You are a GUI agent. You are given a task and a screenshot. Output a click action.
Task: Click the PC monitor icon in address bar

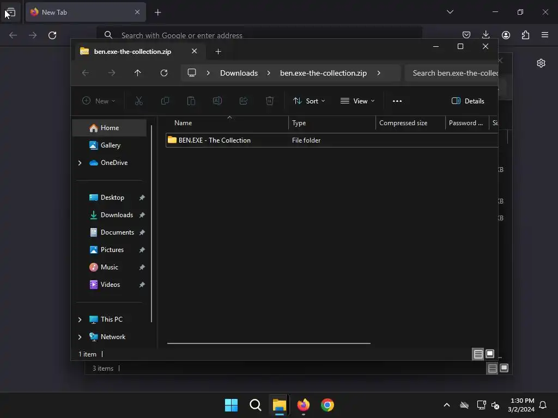192,73
